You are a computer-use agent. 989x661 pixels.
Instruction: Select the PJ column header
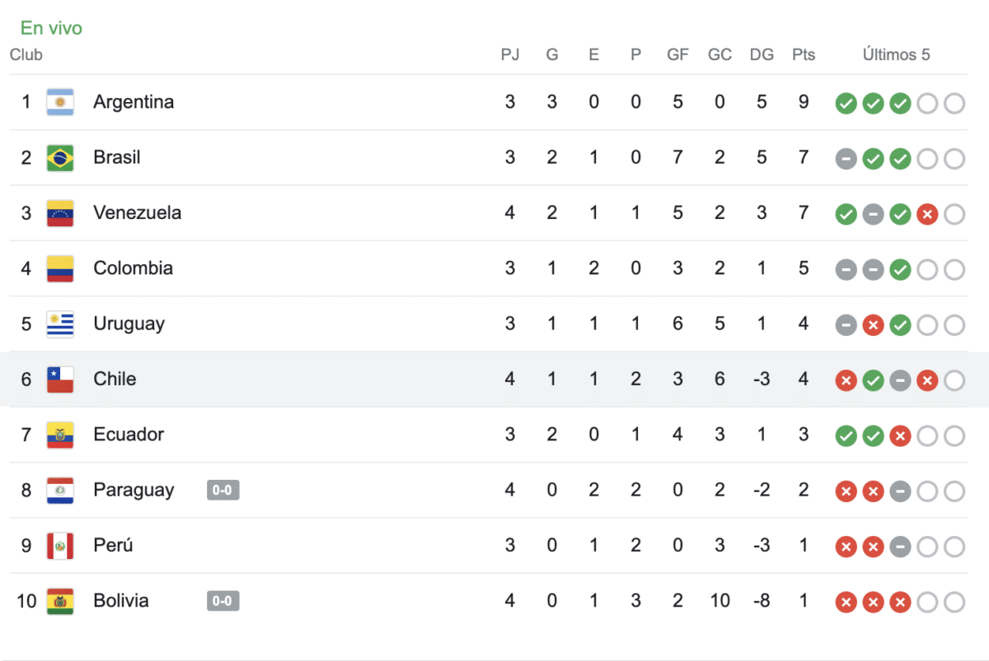511,54
